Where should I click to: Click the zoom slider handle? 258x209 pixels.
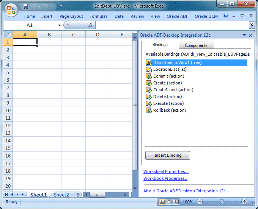(x=222, y=202)
